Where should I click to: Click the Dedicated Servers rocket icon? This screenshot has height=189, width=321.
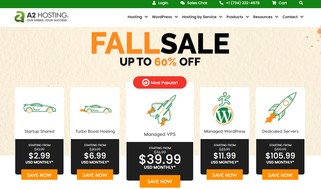[x=281, y=108]
